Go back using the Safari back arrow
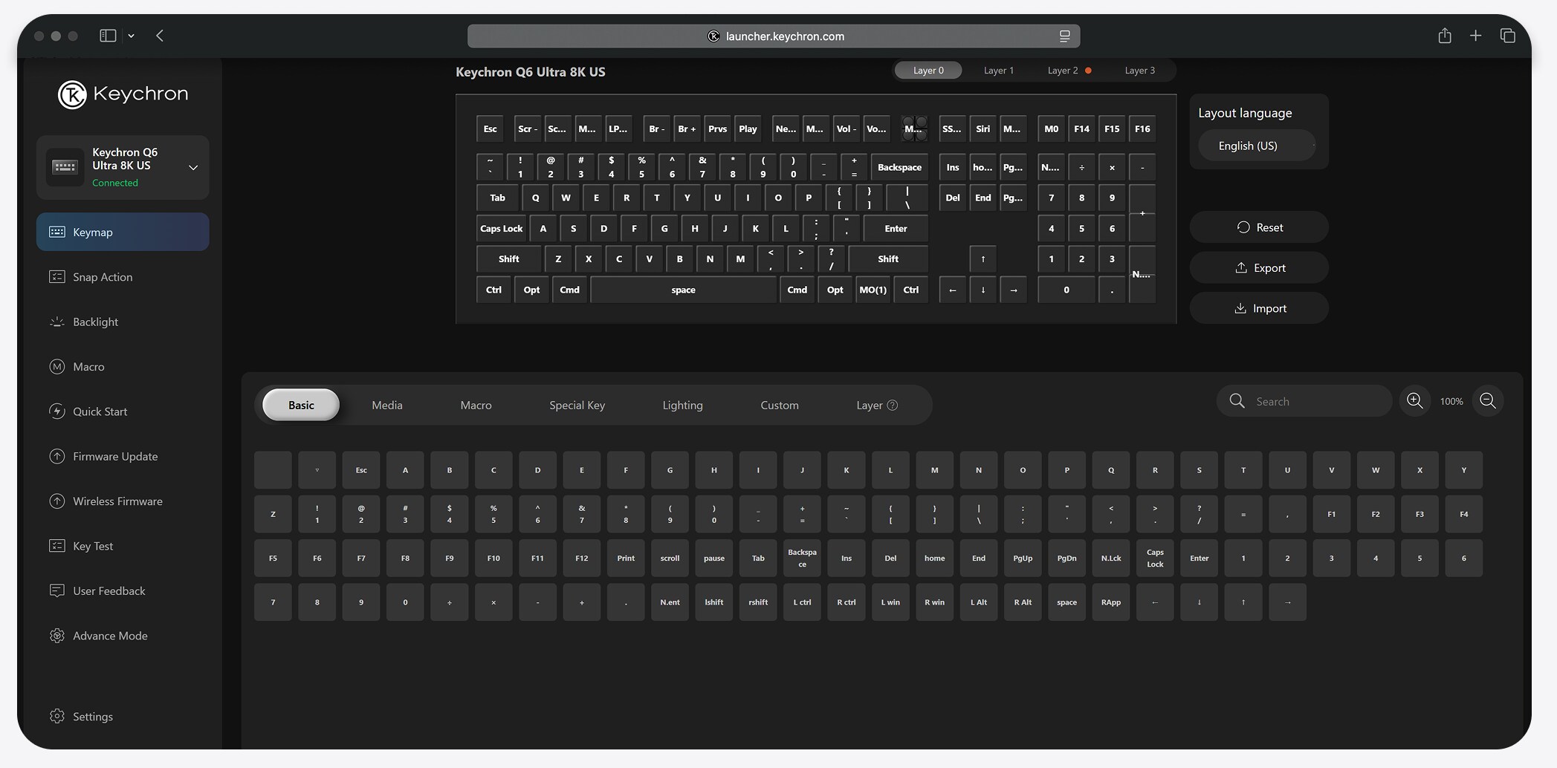Screen dimensions: 1557x768 pyautogui.click(x=160, y=36)
